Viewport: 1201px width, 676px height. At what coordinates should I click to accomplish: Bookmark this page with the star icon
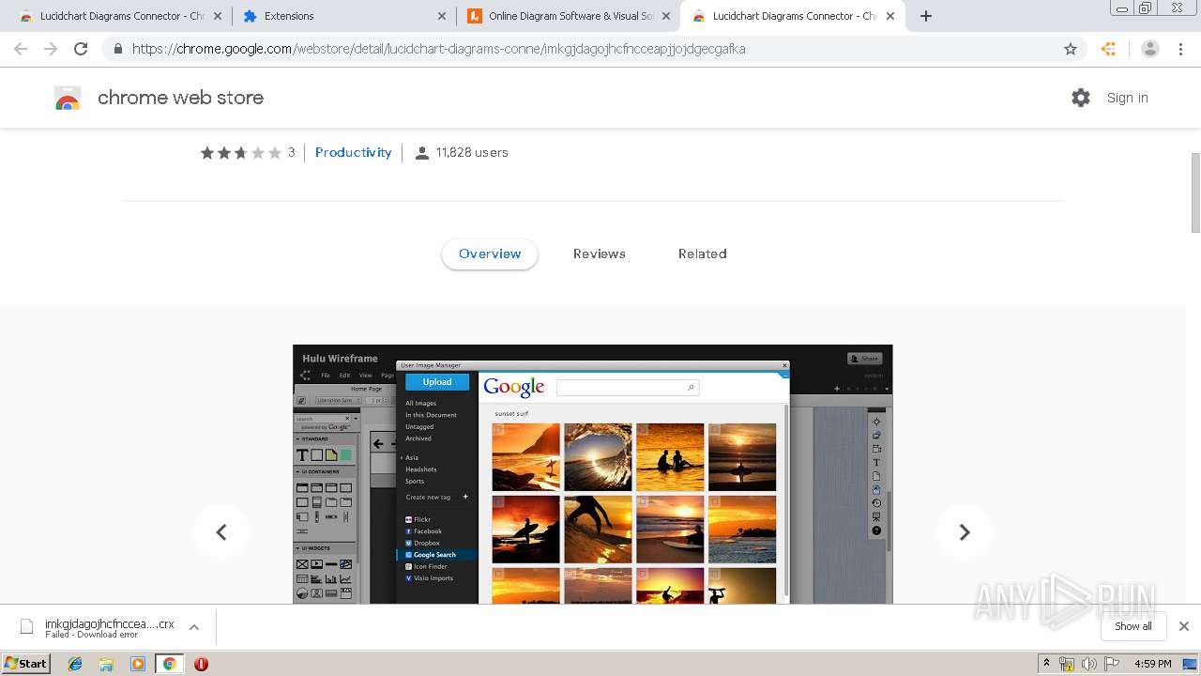click(x=1071, y=49)
